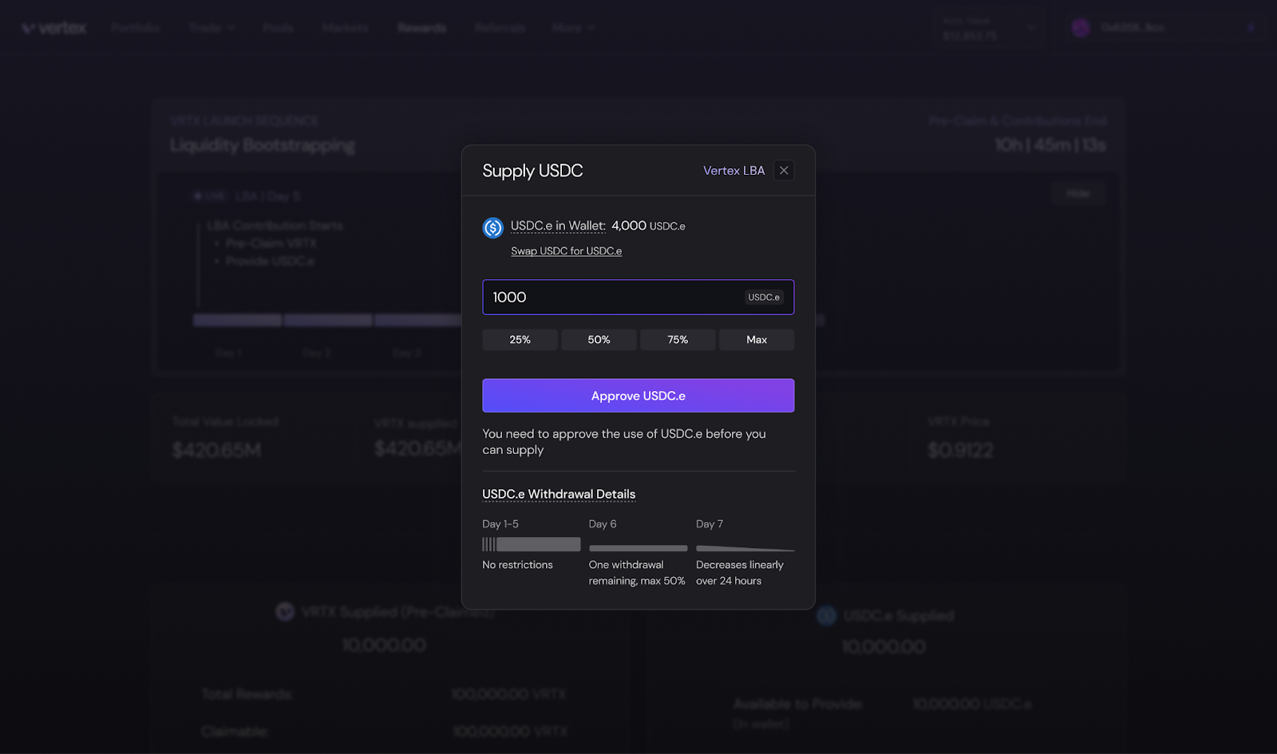Click the Day 1-5 withdrawal progress bar

531,544
